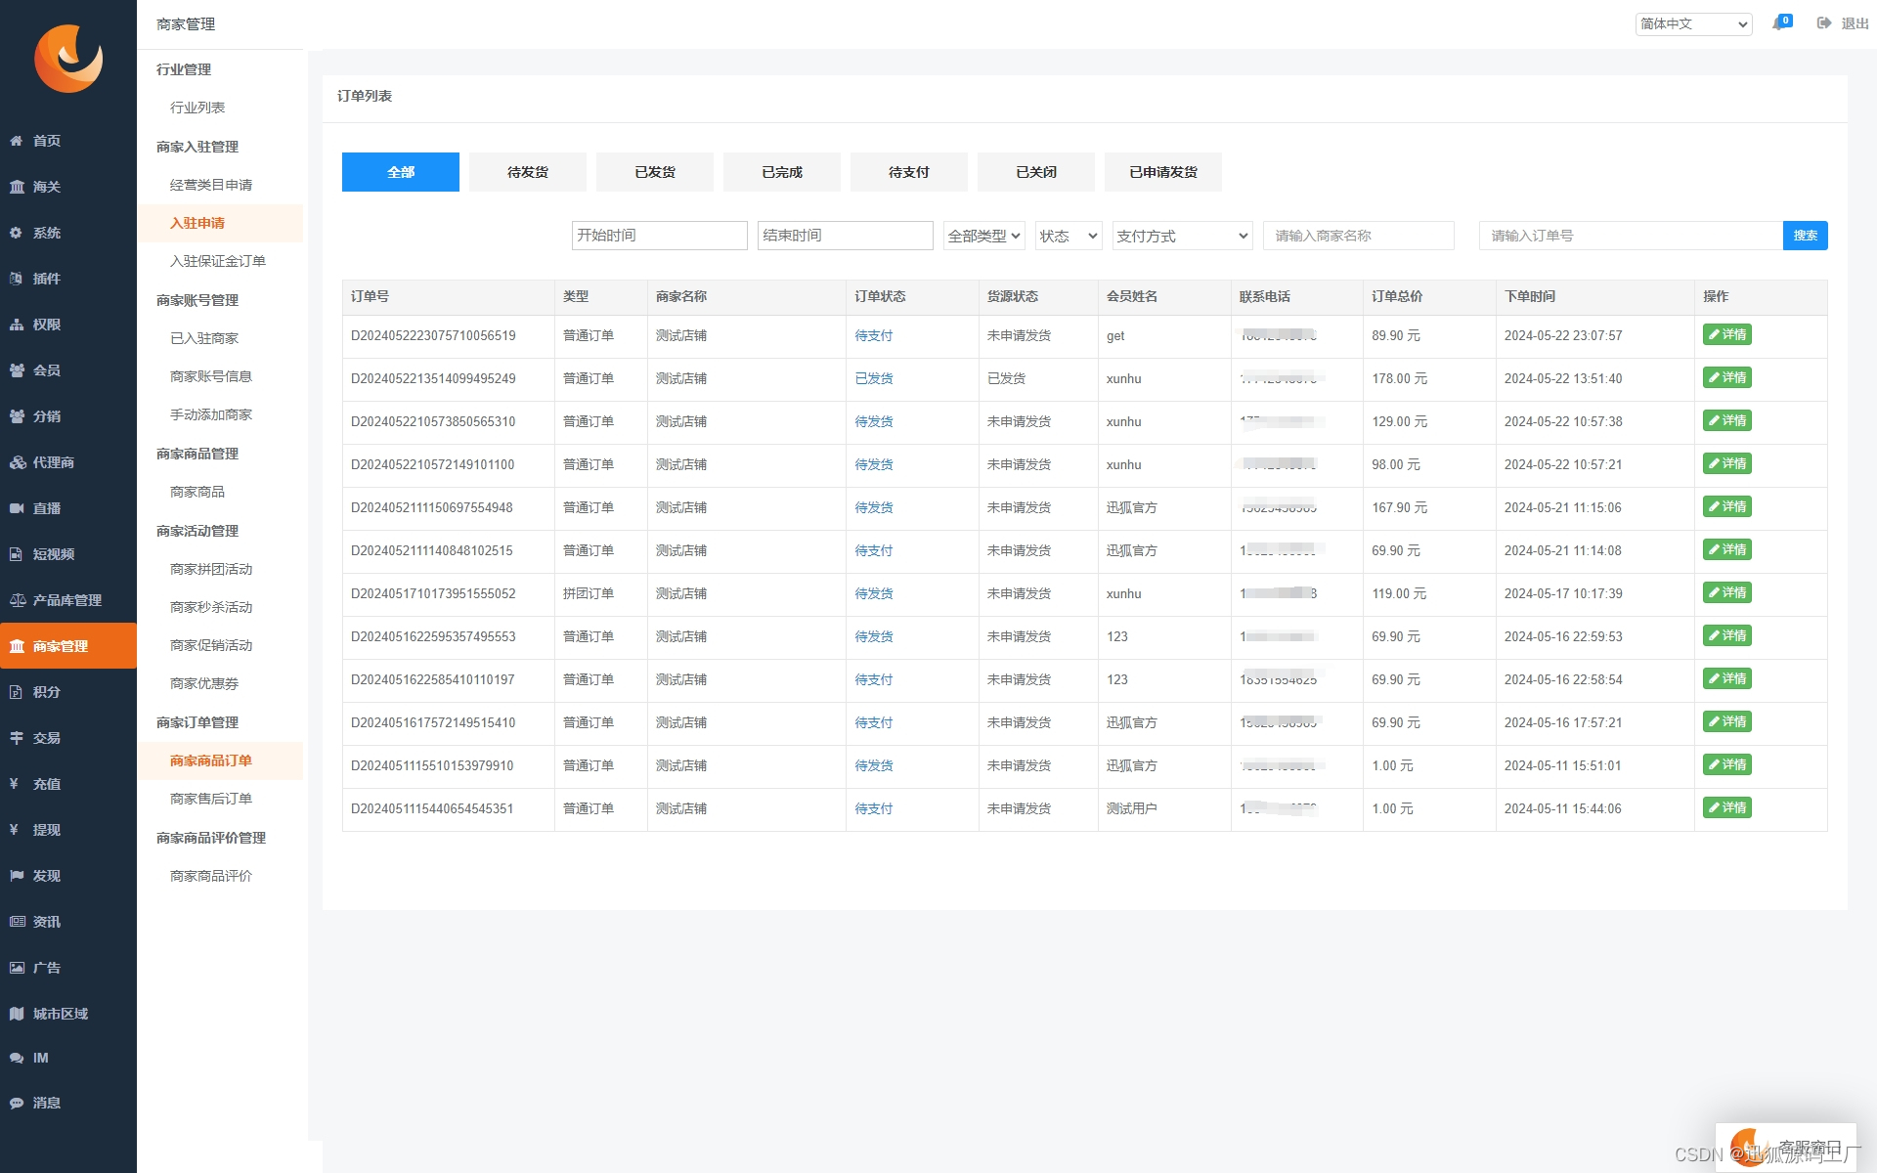Open 商家售后订单 in submenu
This screenshot has height=1173, width=1877.
click(211, 799)
